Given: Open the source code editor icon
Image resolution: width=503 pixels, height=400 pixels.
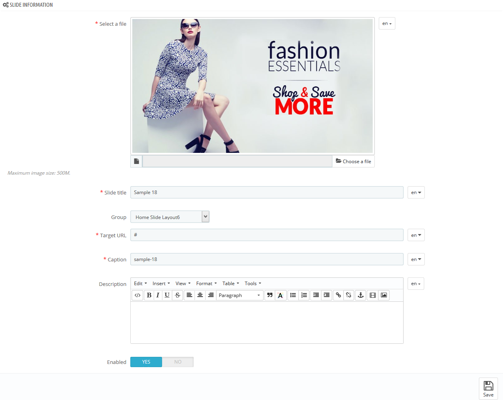Looking at the screenshot, I should coord(137,295).
